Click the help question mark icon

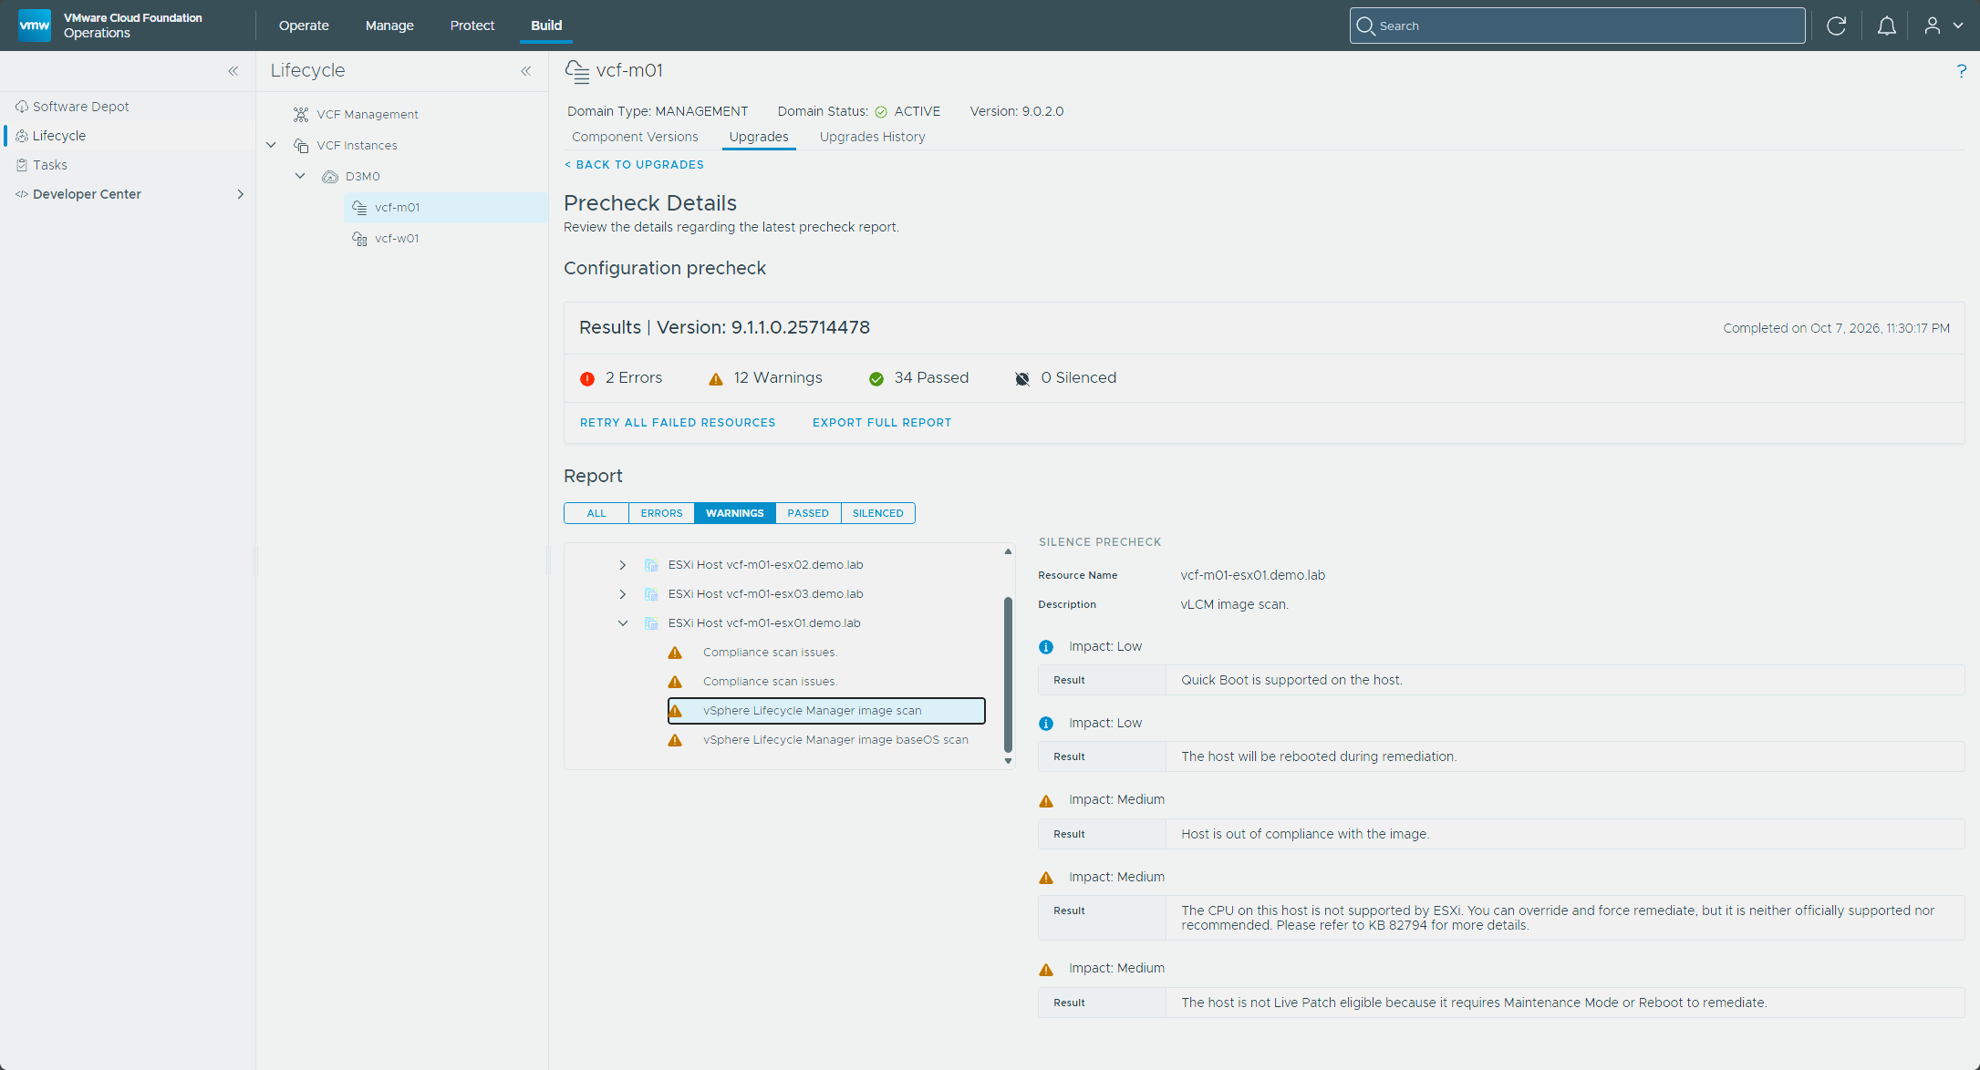point(1961,71)
